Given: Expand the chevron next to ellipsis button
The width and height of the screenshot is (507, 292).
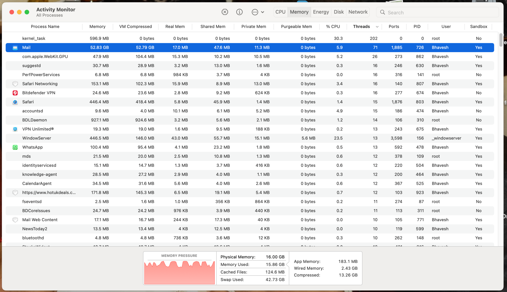Looking at the screenshot, I should pyautogui.click(x=263, y=12).
